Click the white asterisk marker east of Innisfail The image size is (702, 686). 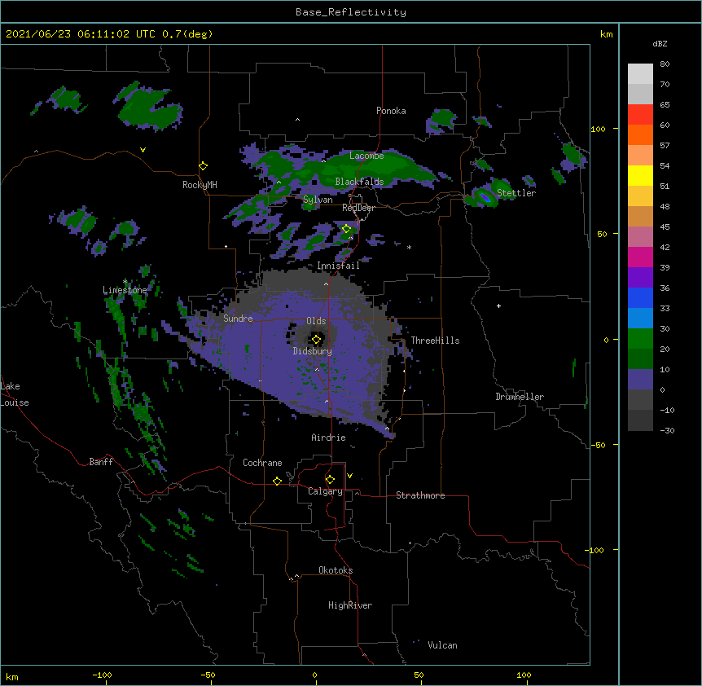point(409,247)
